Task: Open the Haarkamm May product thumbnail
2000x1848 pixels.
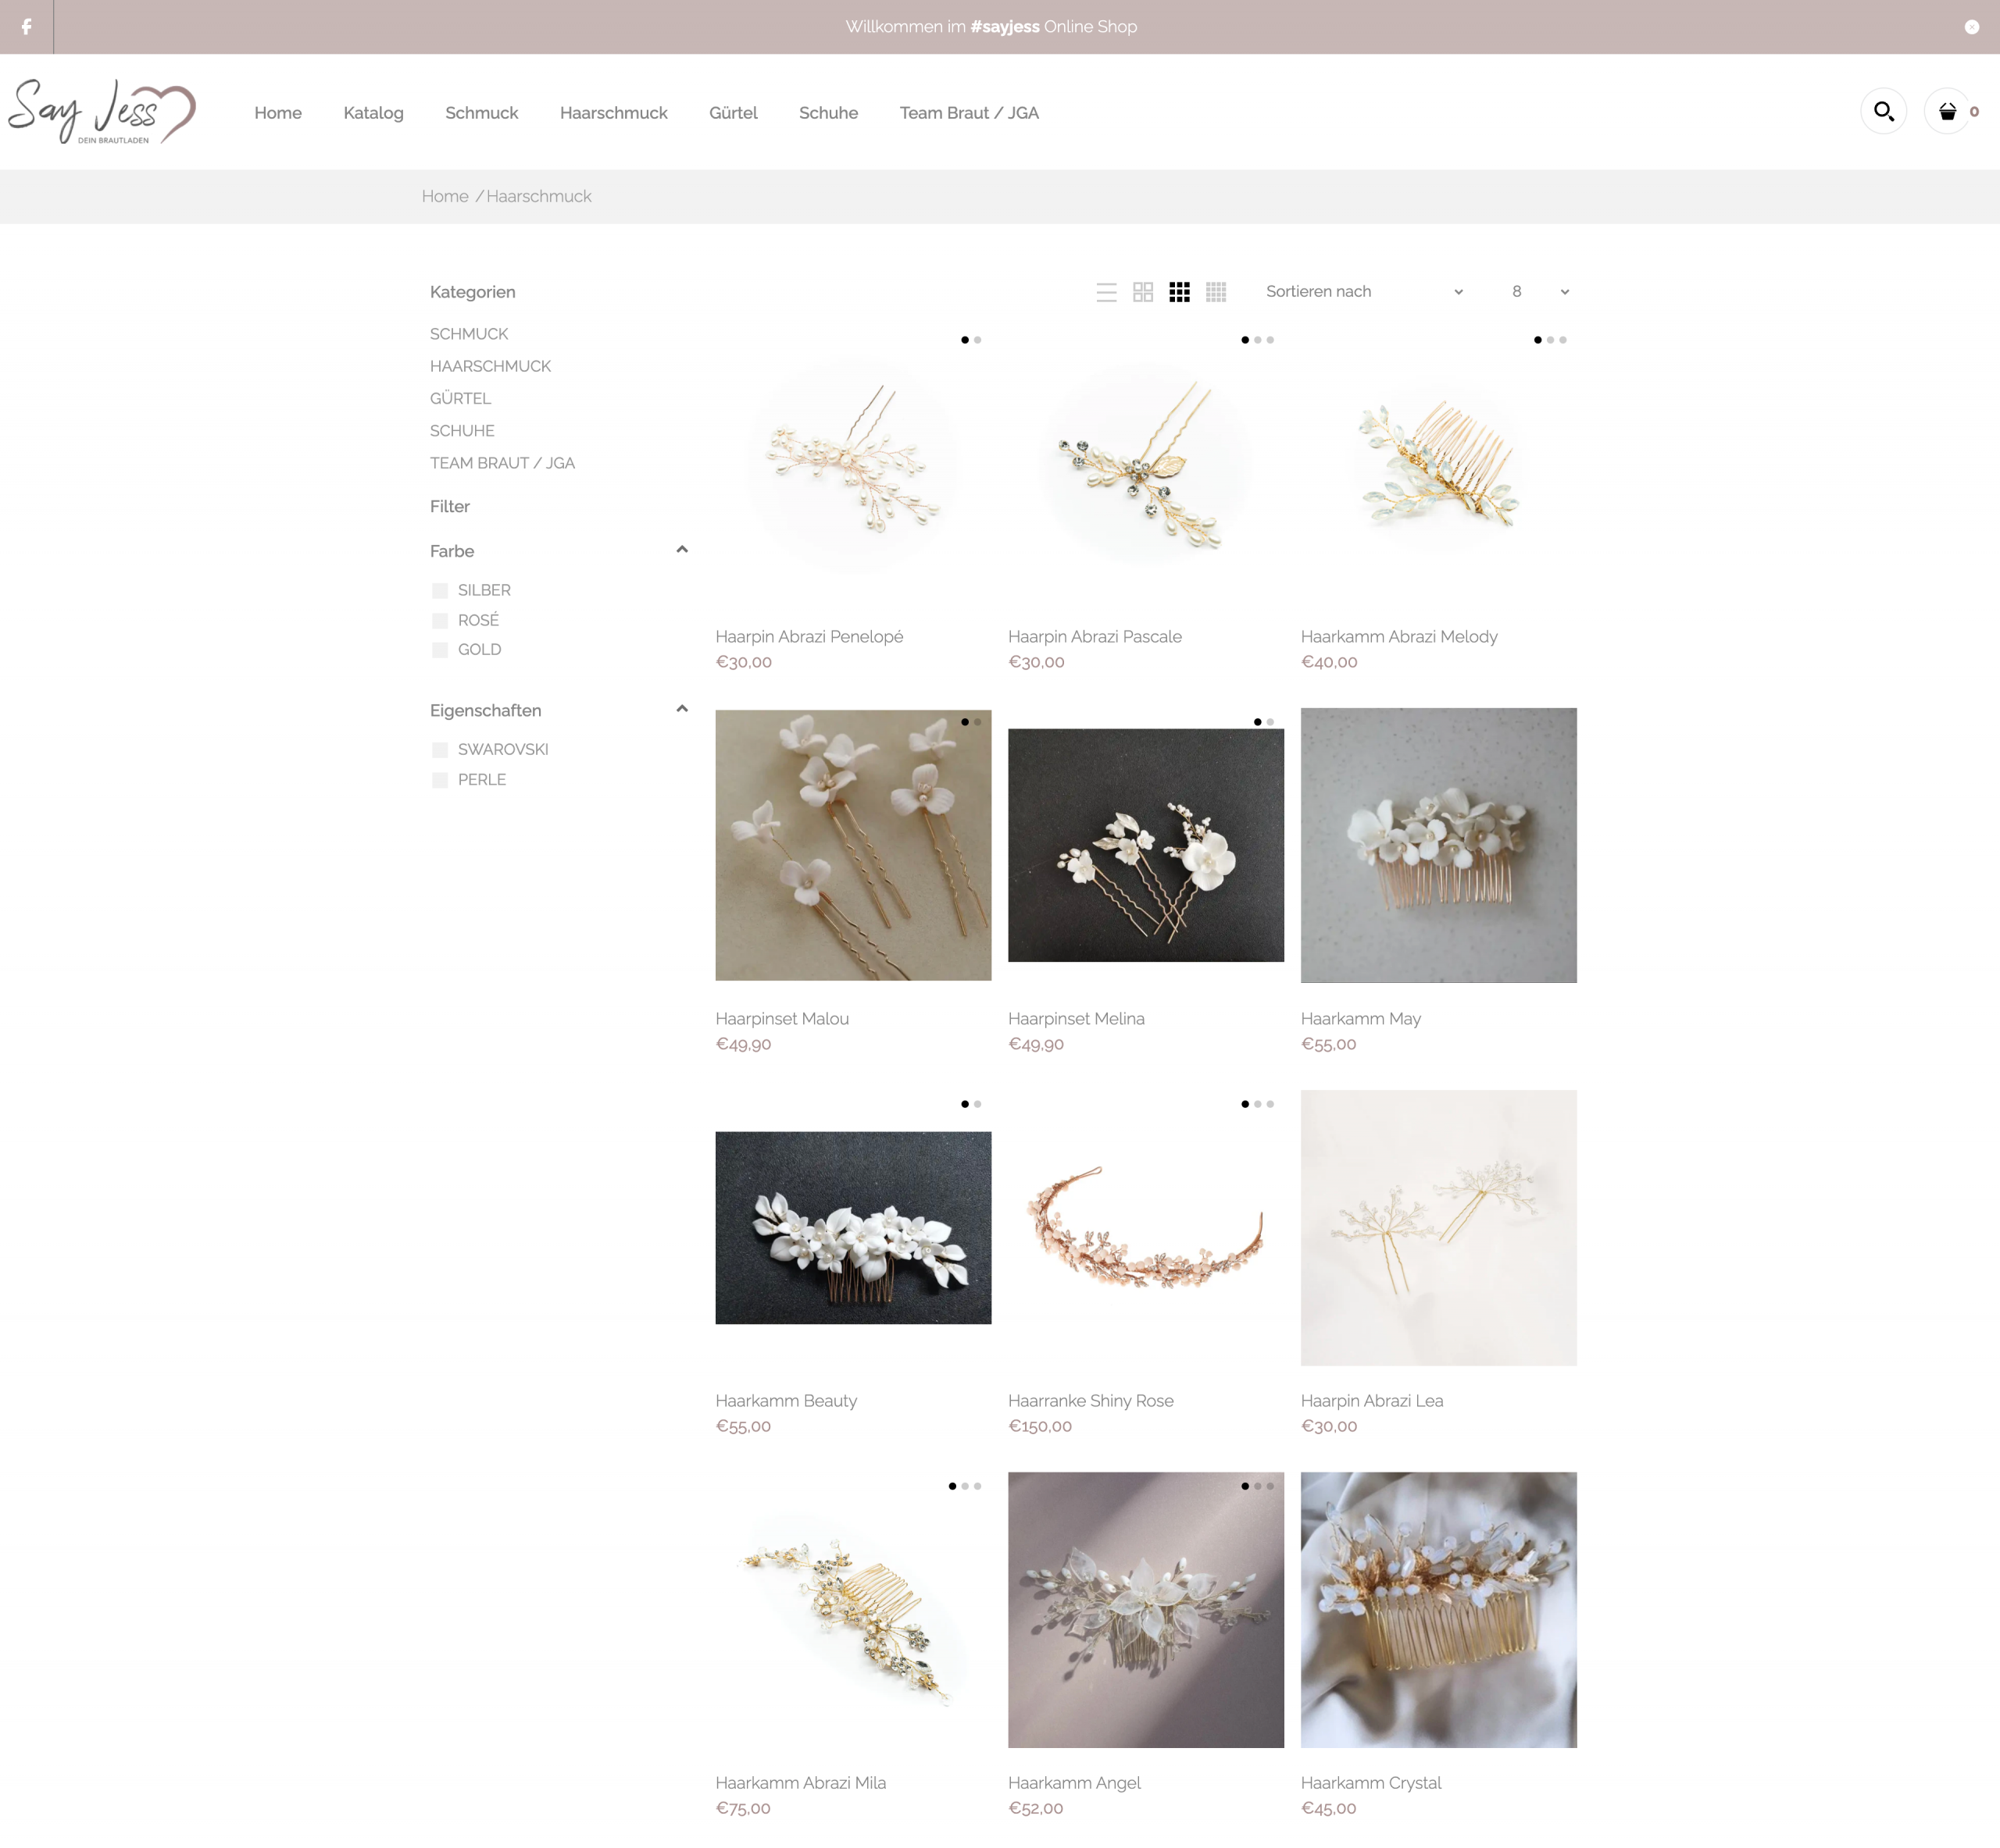Action: 1437,845
